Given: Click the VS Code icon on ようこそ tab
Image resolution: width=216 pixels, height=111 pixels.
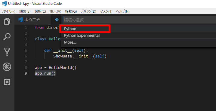Looking at the screenshot, I should tap(20, 20).
